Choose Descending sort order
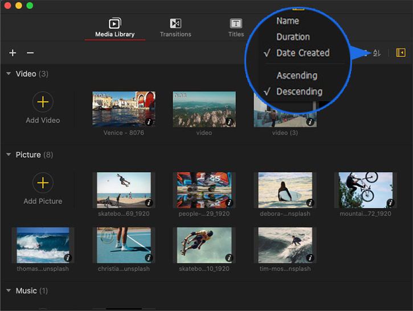The height and width of the screenshot is (311, 413). tap(299, 92)
